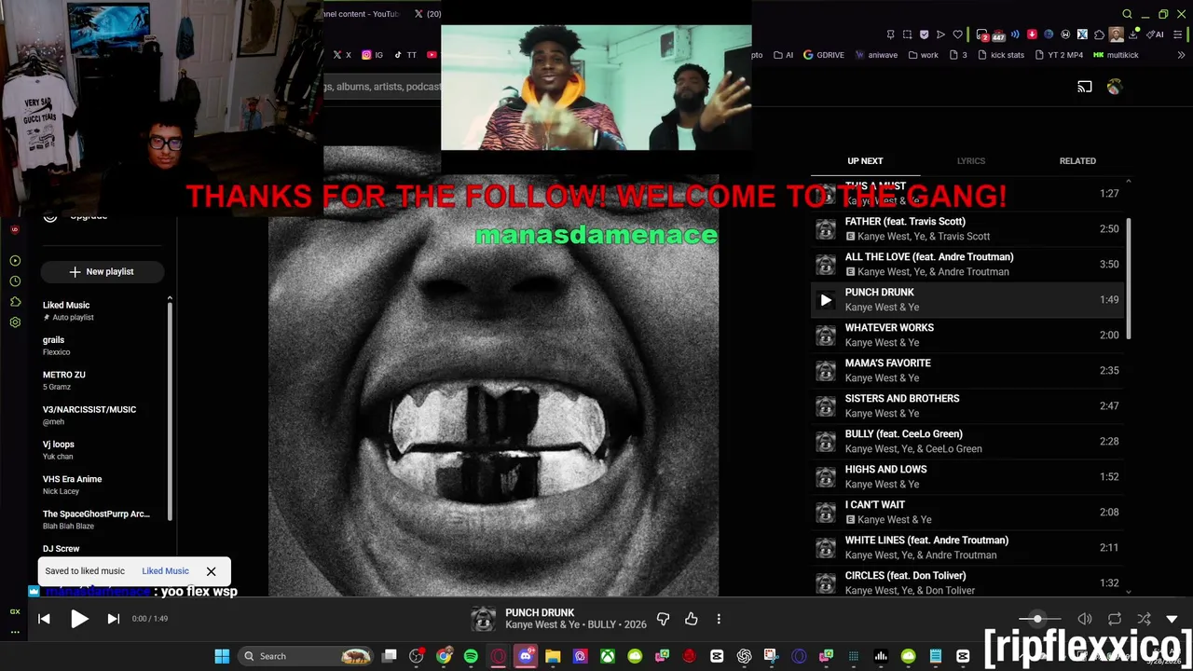Open GX Control in the sidebar bottom
The width and height of the screenshot is (1193, 671).
tap(15, 611)
